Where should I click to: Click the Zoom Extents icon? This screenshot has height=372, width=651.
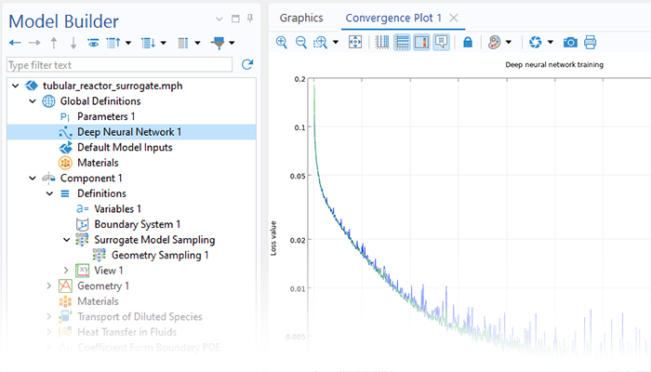coord(355,43)
